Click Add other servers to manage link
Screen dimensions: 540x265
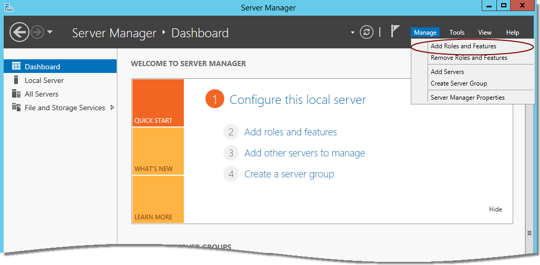305,153
